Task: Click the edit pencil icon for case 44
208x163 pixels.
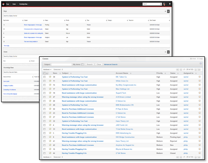Action: tap(50, 153)
